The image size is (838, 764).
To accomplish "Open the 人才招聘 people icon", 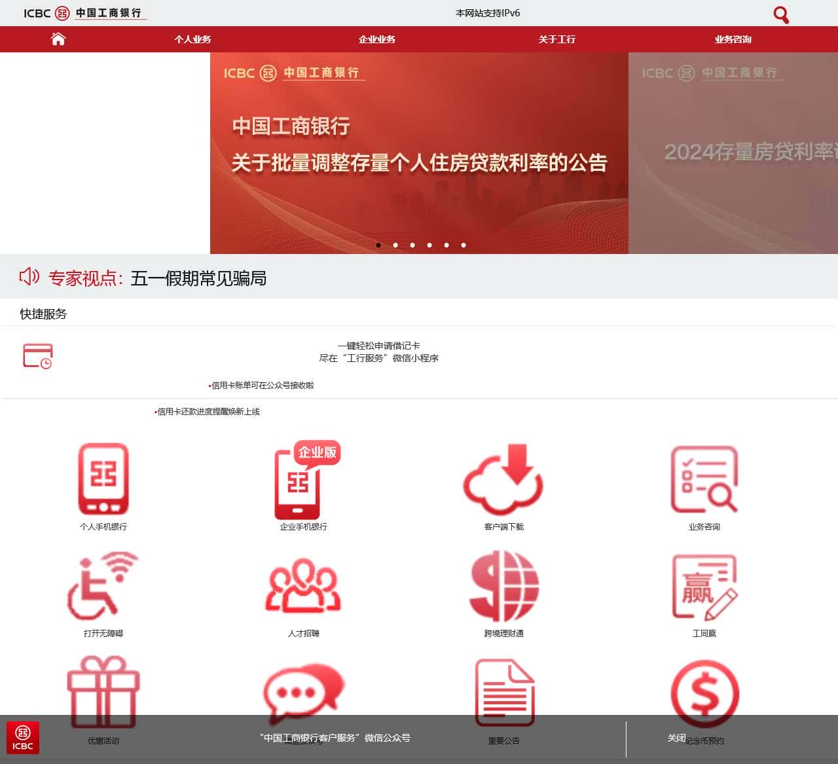I will click(x=303, y=585).
